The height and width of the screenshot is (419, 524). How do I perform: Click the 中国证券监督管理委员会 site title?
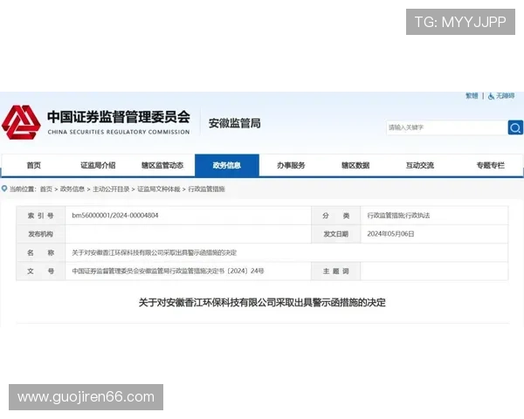119,117
